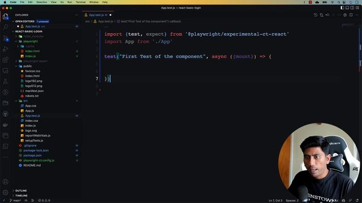Screen dimensions: 362x203
Task: Open App.test.js under Open Editors
Action: pos(33,27)
